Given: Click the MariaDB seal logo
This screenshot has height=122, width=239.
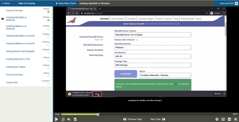Looking at the screenshot, I should [x=72, y=21].
